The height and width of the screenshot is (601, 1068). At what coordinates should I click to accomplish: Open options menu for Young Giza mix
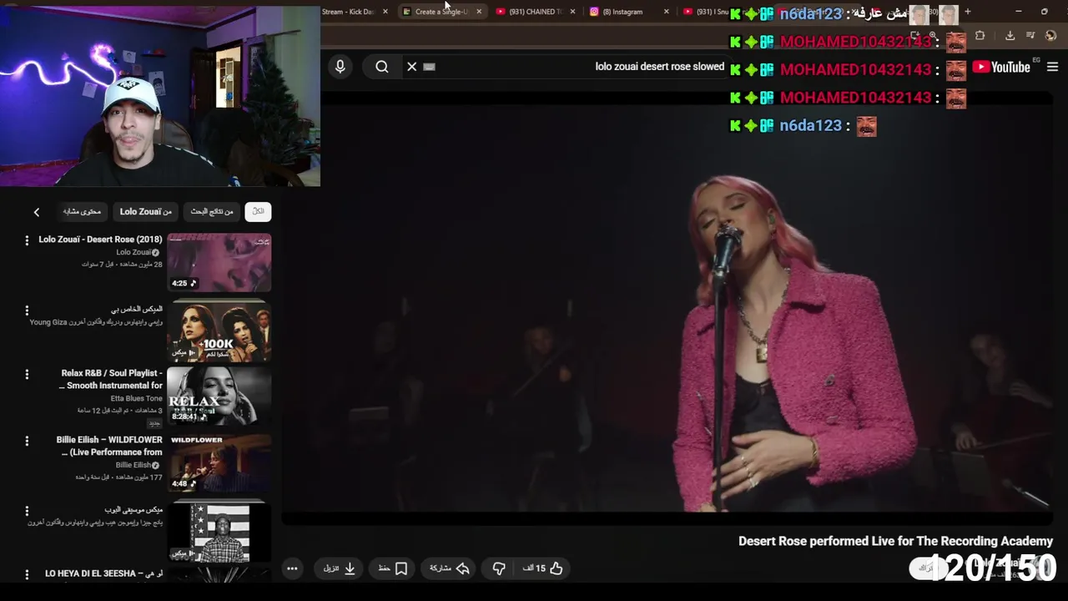27,311
